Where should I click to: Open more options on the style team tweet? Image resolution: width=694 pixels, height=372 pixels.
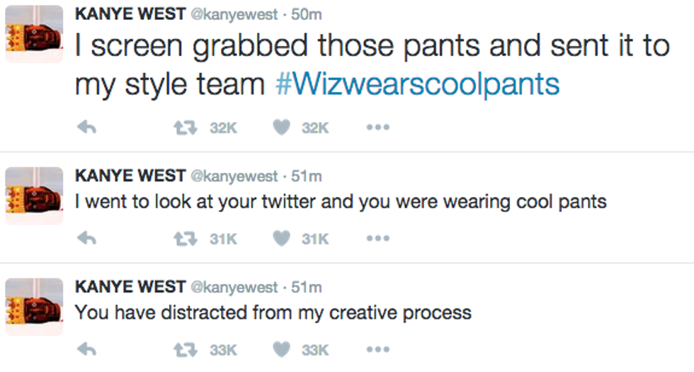[x=378, y=128]
